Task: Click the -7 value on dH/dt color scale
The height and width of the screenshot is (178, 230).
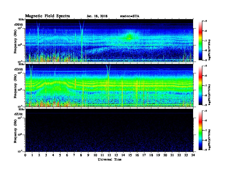Action: (206, 41)
